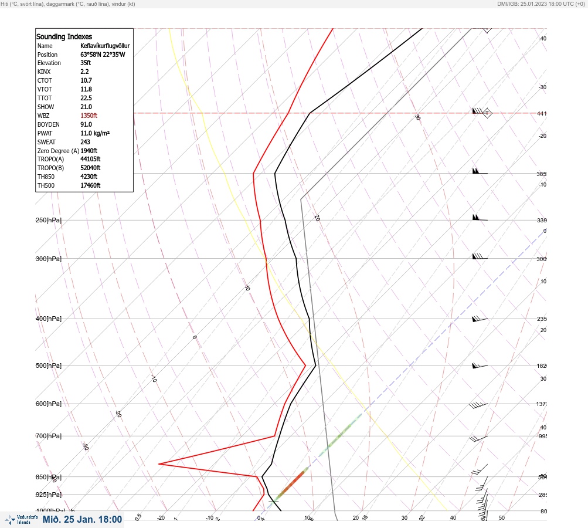Viewport: 588px width, 528px height.
Task: Click the wind barb at 300 hPa level
Action: (x=480, y=256)
